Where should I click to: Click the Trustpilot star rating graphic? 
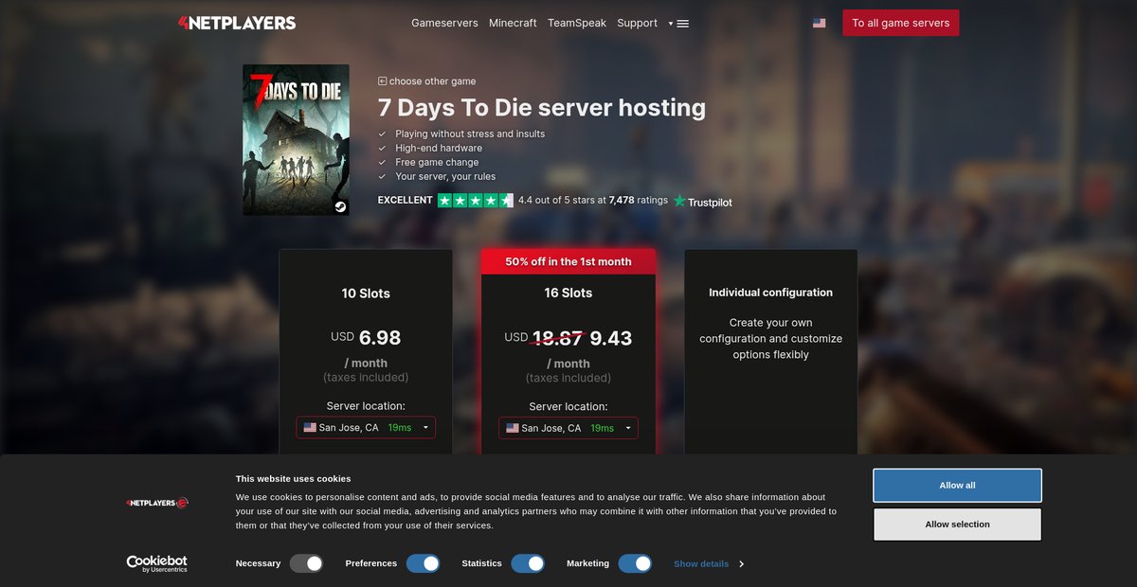475,201
